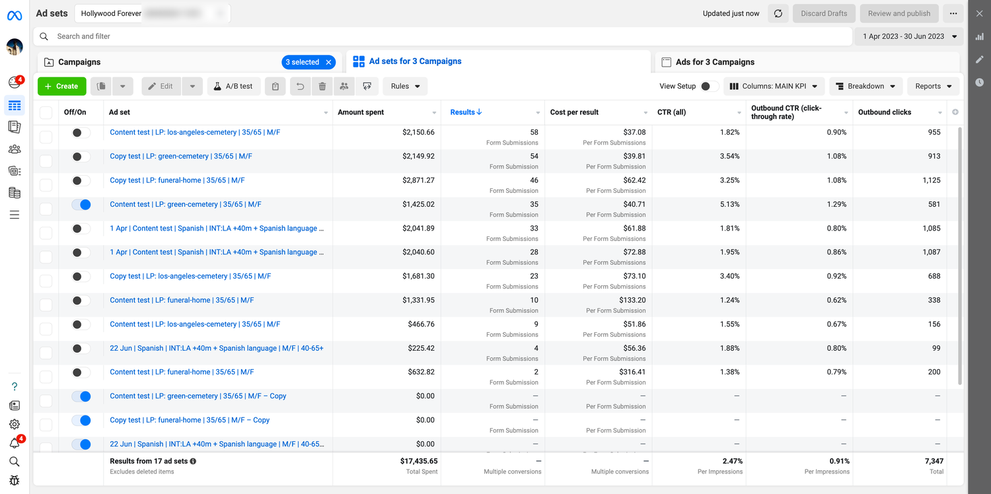This screenshot has height=494, width=991.
Task: Refresh data with the circular arrows icon
Action: [778, 13]
